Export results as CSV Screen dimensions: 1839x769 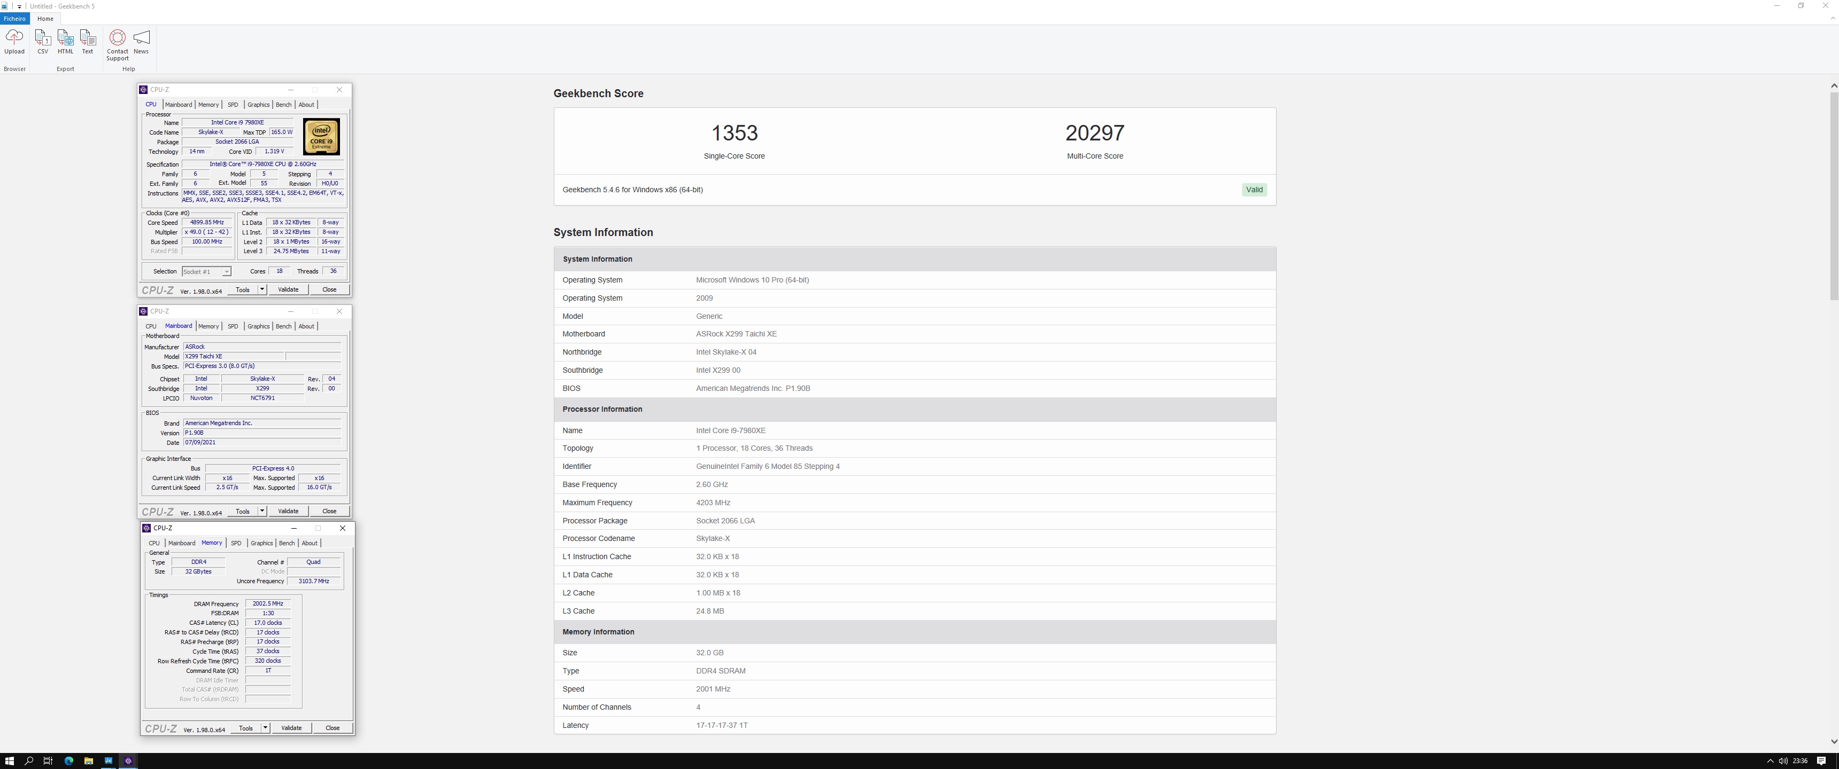(x=42, y=41)
